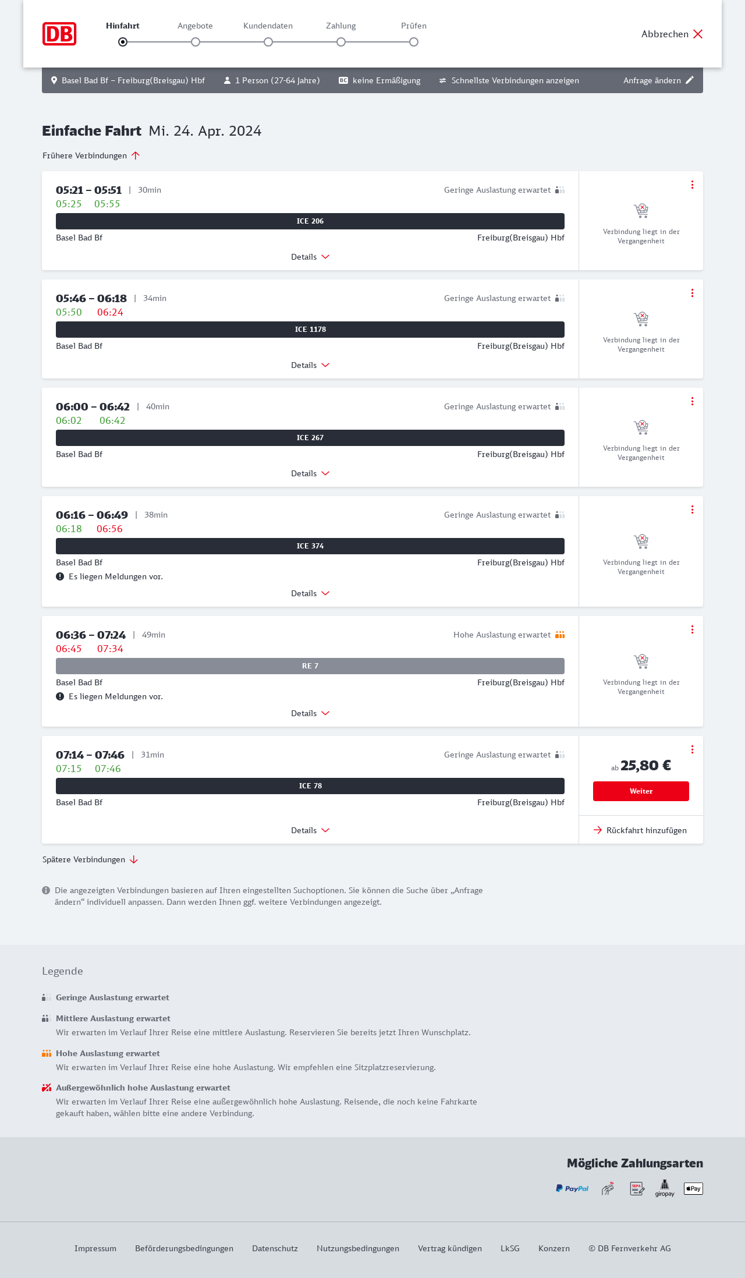Expand Details for ICE 374 connection

click(310, 593)
